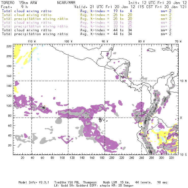Click the "140" left axis grid number

tap(9, 86)
